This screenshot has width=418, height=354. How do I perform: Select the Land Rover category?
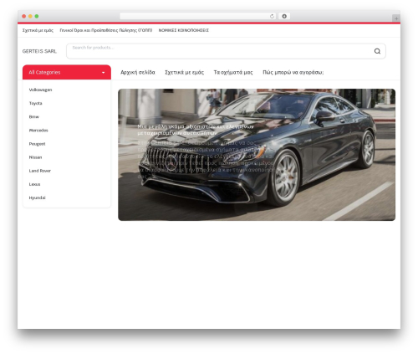pyautogui.click(x=40, y=171)
